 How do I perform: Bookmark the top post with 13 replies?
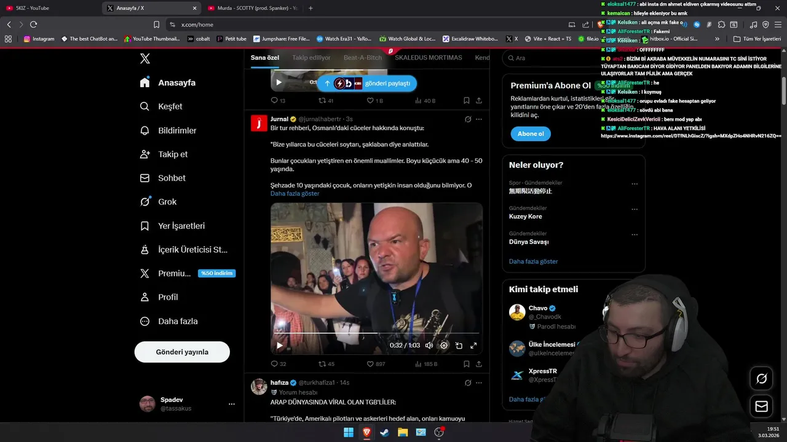click(467, 100)
